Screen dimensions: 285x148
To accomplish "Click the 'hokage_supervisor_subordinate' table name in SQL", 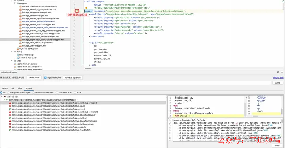I will pyautogui.click(x=192, y=108).
